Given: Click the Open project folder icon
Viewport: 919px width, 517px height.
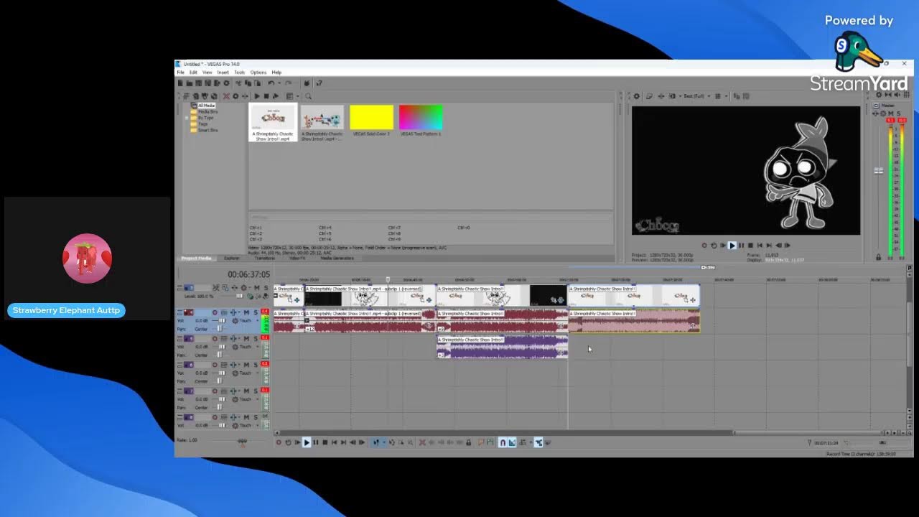Looking at the screenshot, I should (190, 83).
